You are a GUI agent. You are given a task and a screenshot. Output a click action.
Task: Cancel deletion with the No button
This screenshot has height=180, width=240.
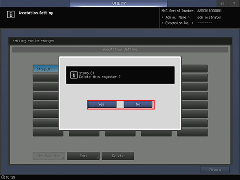click(138, 104)
